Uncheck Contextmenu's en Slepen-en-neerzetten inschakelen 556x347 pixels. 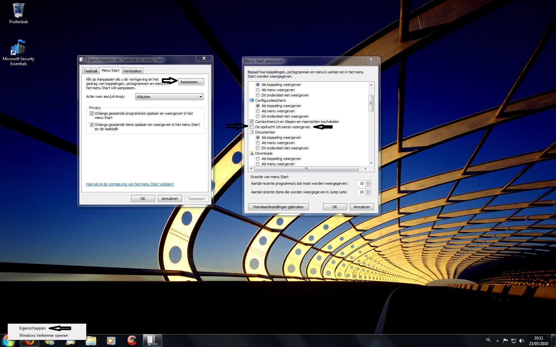252,122
